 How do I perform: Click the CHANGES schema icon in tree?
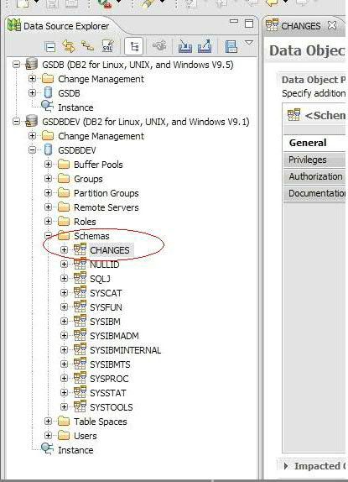click(x=80, y=249)
